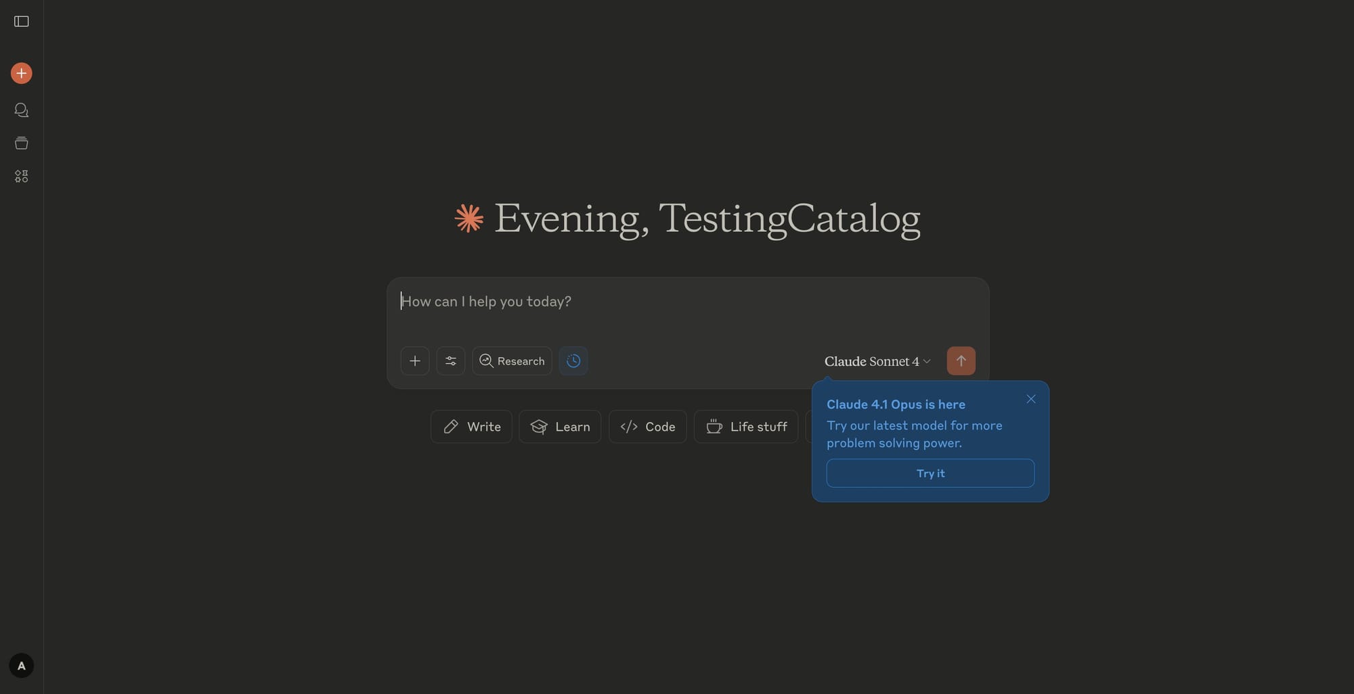The image size is (1354, 694).
Task: Open the Artifacts icon in sidebar
Action: click(x=22, y=177)
